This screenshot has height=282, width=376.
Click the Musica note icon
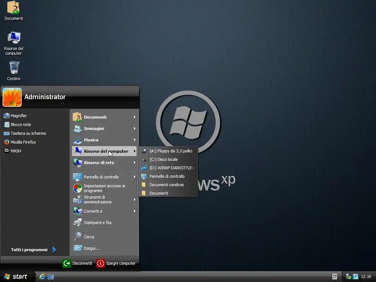tap(77, 140)
